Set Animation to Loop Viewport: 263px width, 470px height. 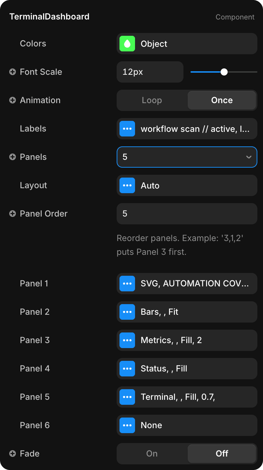pyautogui.click(x=152, y=100)
